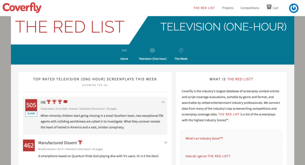The width and height of the screenshot is (305, 165).
Task: Click the first trophy icon next to H8
Action: [49, 102]
